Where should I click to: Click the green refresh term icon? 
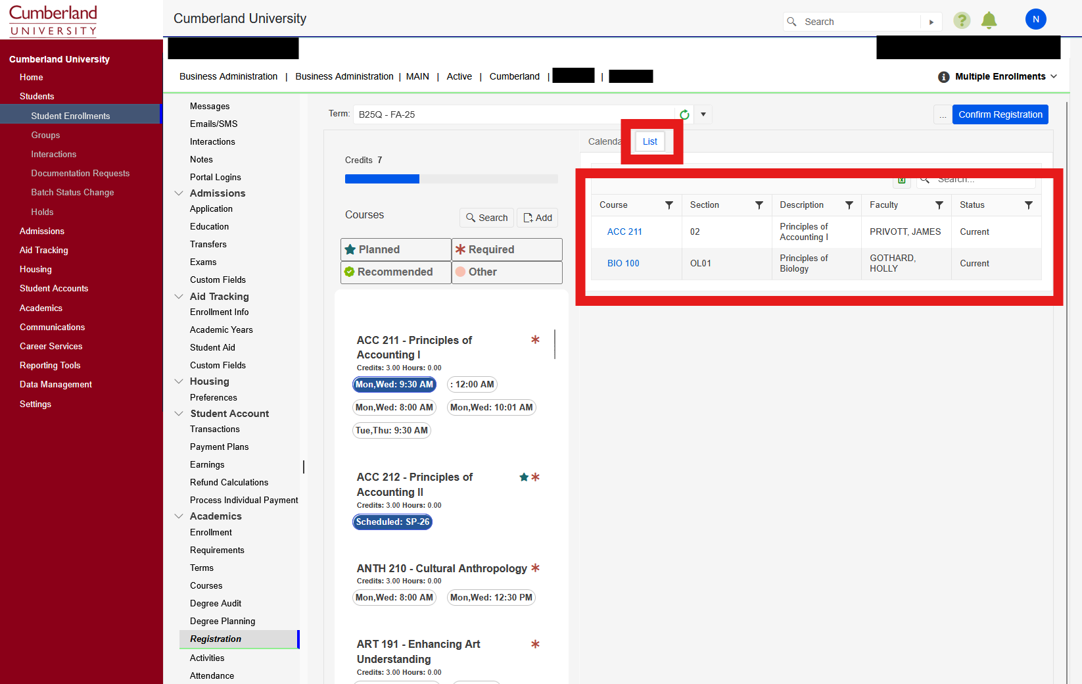click(x=684, y=114)
